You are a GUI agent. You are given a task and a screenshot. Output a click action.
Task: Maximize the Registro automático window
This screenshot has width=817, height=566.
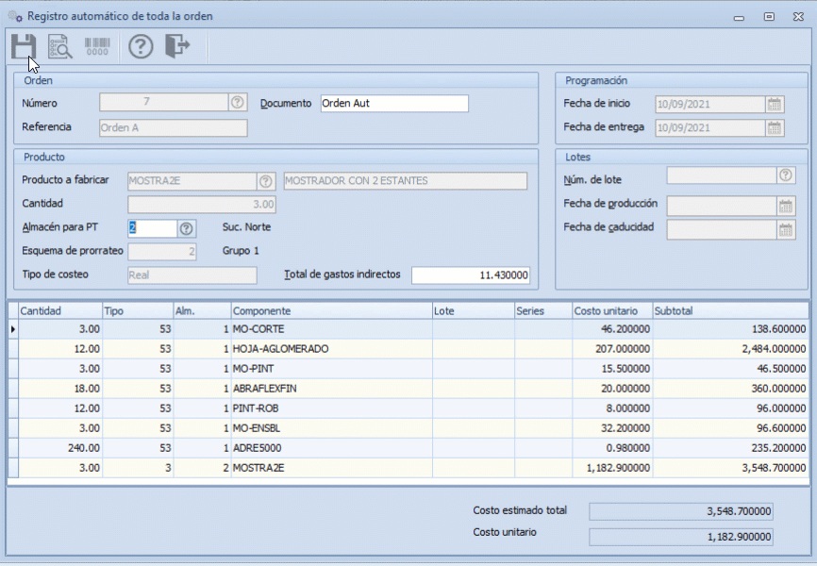coord(769,17)
